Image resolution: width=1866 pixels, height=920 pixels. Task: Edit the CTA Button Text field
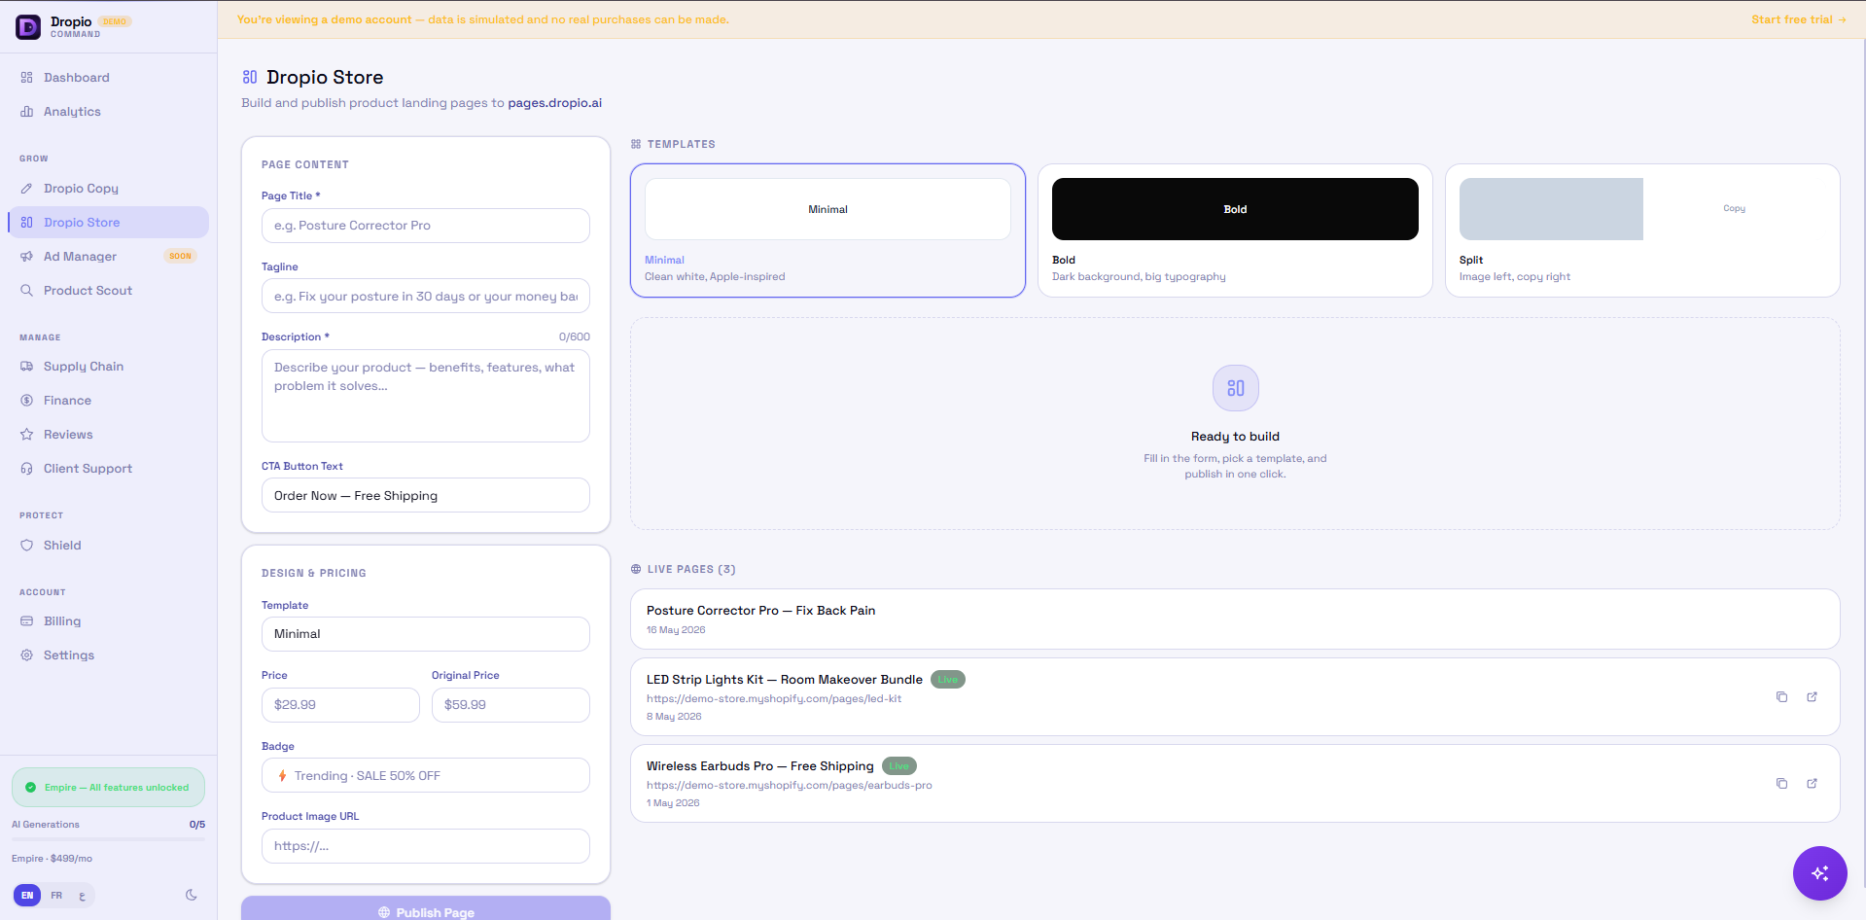coord(426,495)
